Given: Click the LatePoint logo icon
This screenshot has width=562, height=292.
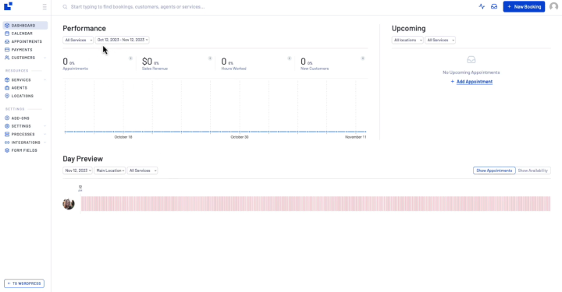Looking at the screenshot, I should (x=8, y=6).
